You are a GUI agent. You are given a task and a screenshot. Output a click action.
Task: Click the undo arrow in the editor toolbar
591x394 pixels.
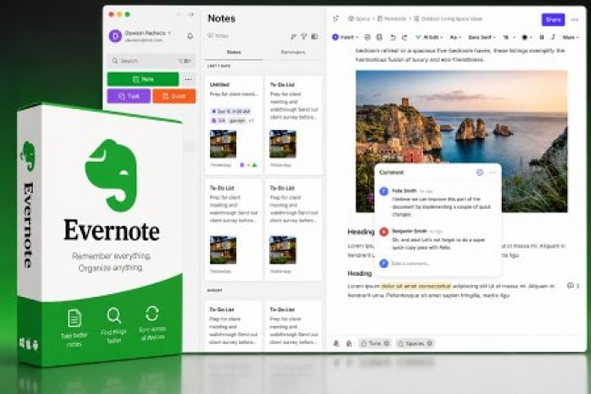pos(393,37)
